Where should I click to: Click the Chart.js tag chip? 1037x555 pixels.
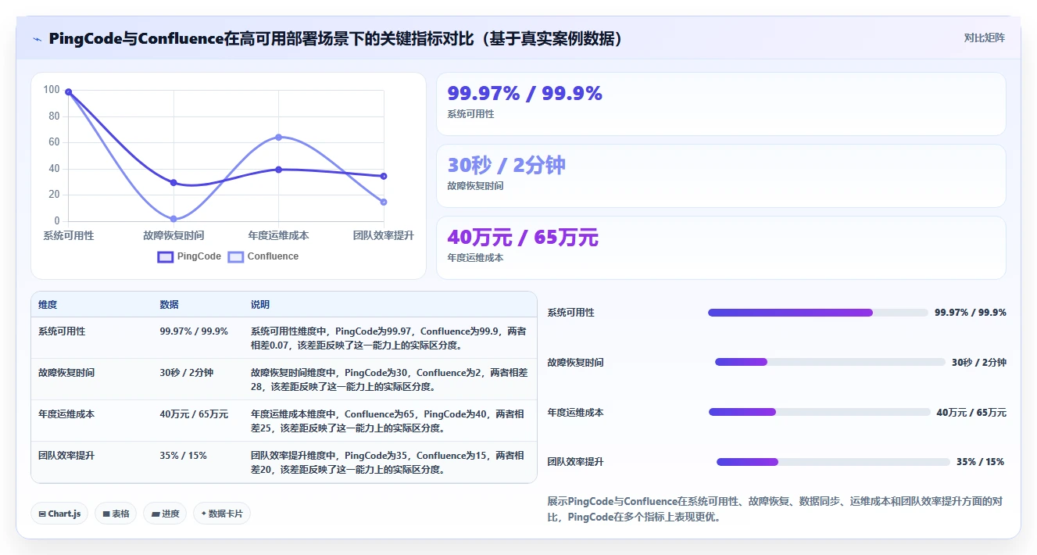tap(60, 514)
